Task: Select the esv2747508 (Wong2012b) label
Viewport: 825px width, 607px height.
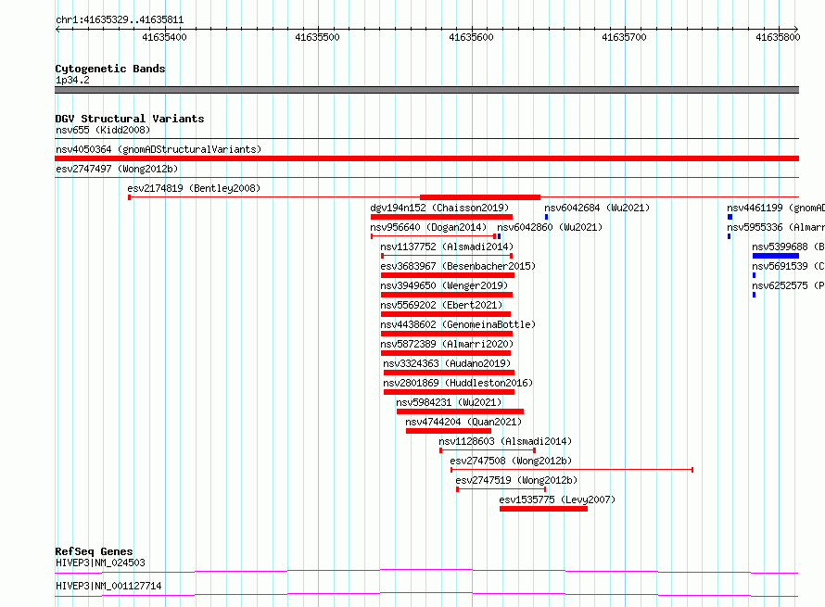Action: (x=511, y=461)
